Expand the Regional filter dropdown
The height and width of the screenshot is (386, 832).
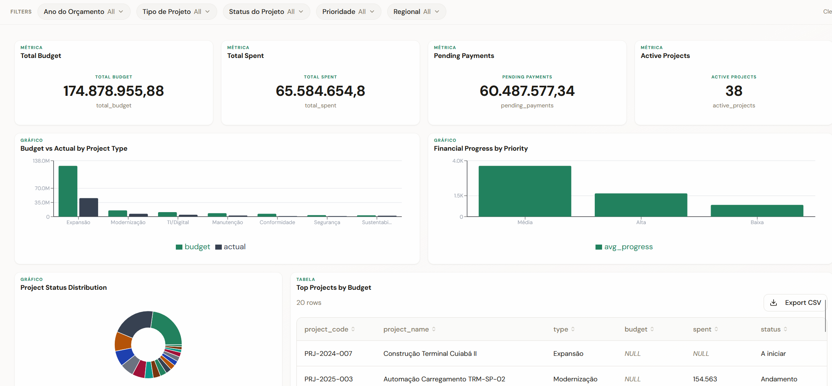tap(416, 12)
